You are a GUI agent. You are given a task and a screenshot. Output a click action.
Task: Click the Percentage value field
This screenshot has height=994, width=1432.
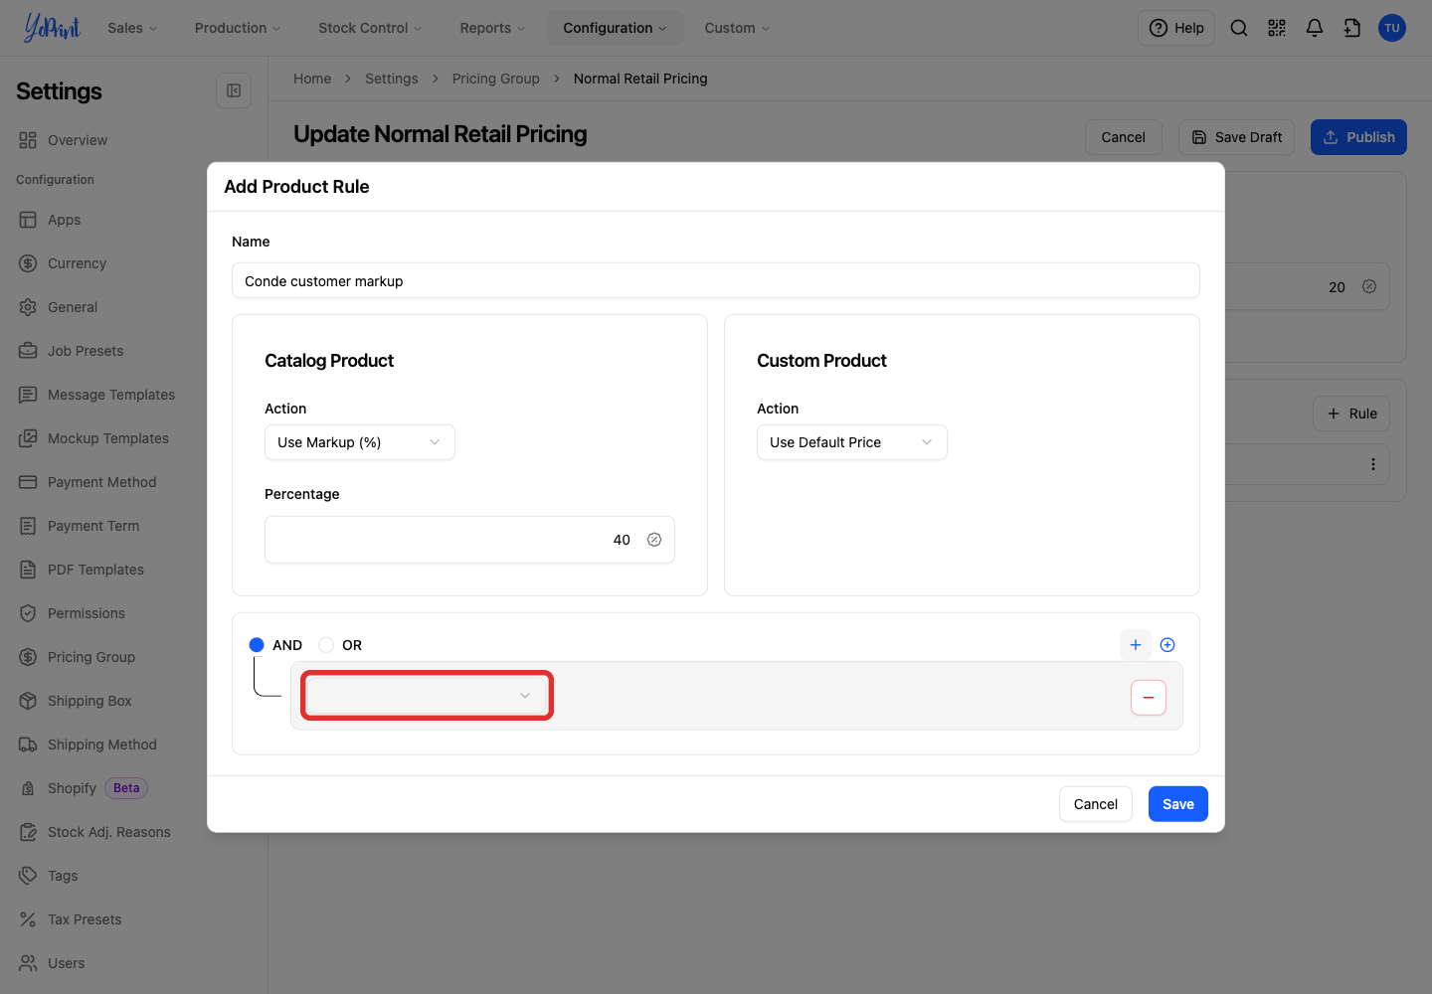[x=469, y=540]
